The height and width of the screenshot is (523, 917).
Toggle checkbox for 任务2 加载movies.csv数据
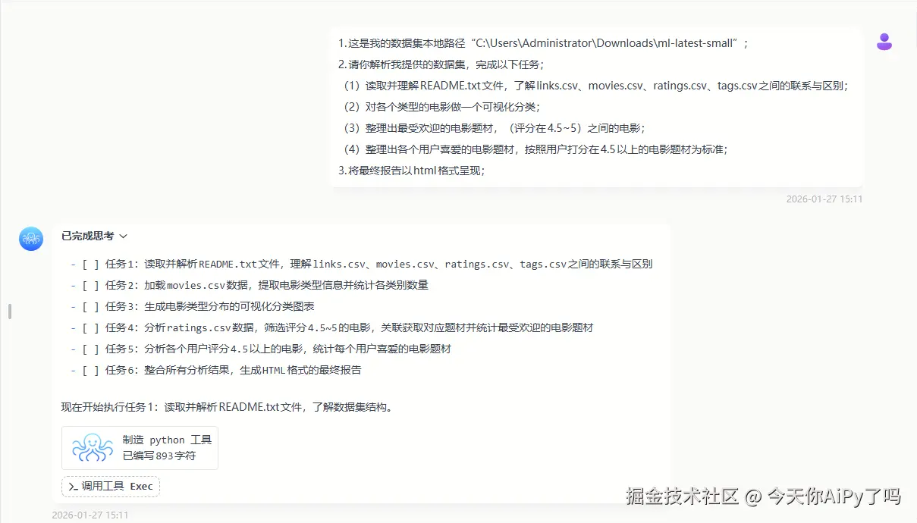(x=91, y=286)
